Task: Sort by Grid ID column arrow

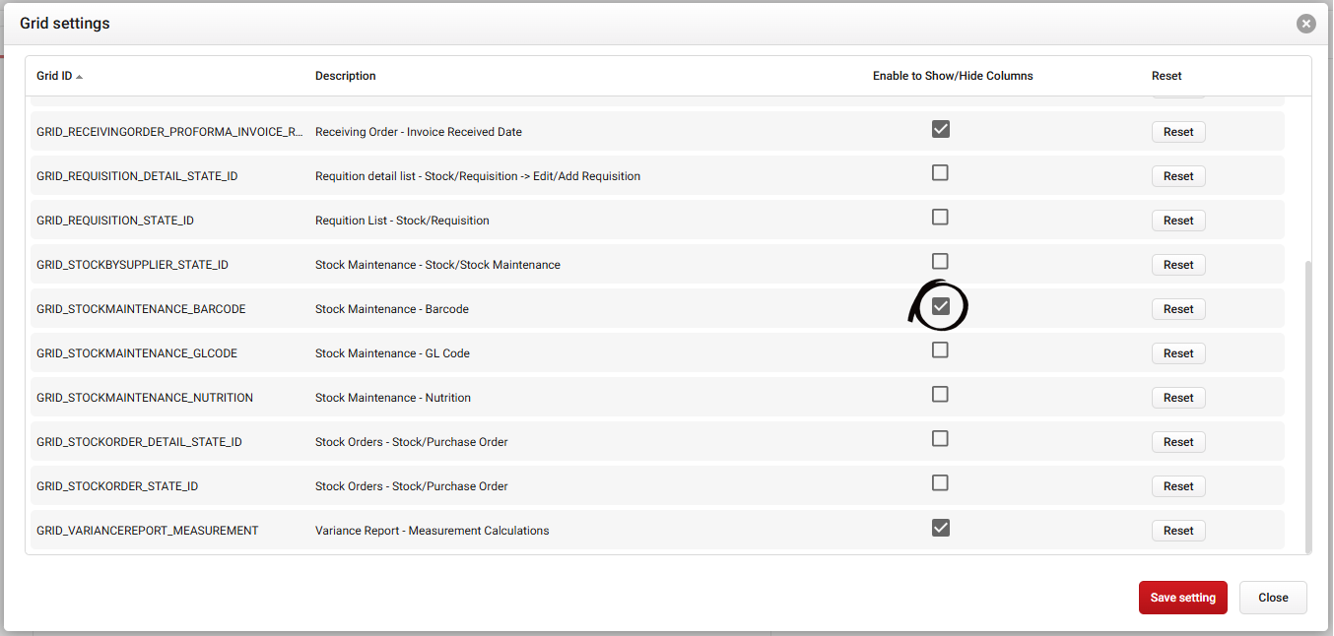Action: click(x=79, y=77)
